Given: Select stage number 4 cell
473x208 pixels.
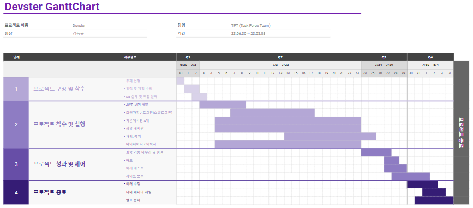Looking at the screenshot, I should coord(16,192).
